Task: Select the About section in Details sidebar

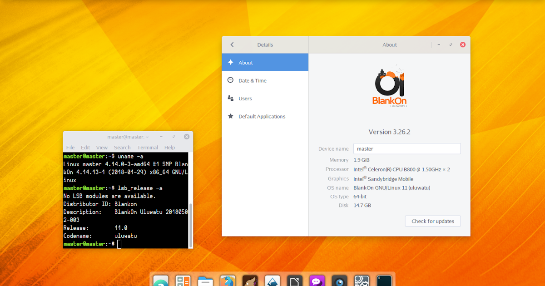Action: coord(246,62)
